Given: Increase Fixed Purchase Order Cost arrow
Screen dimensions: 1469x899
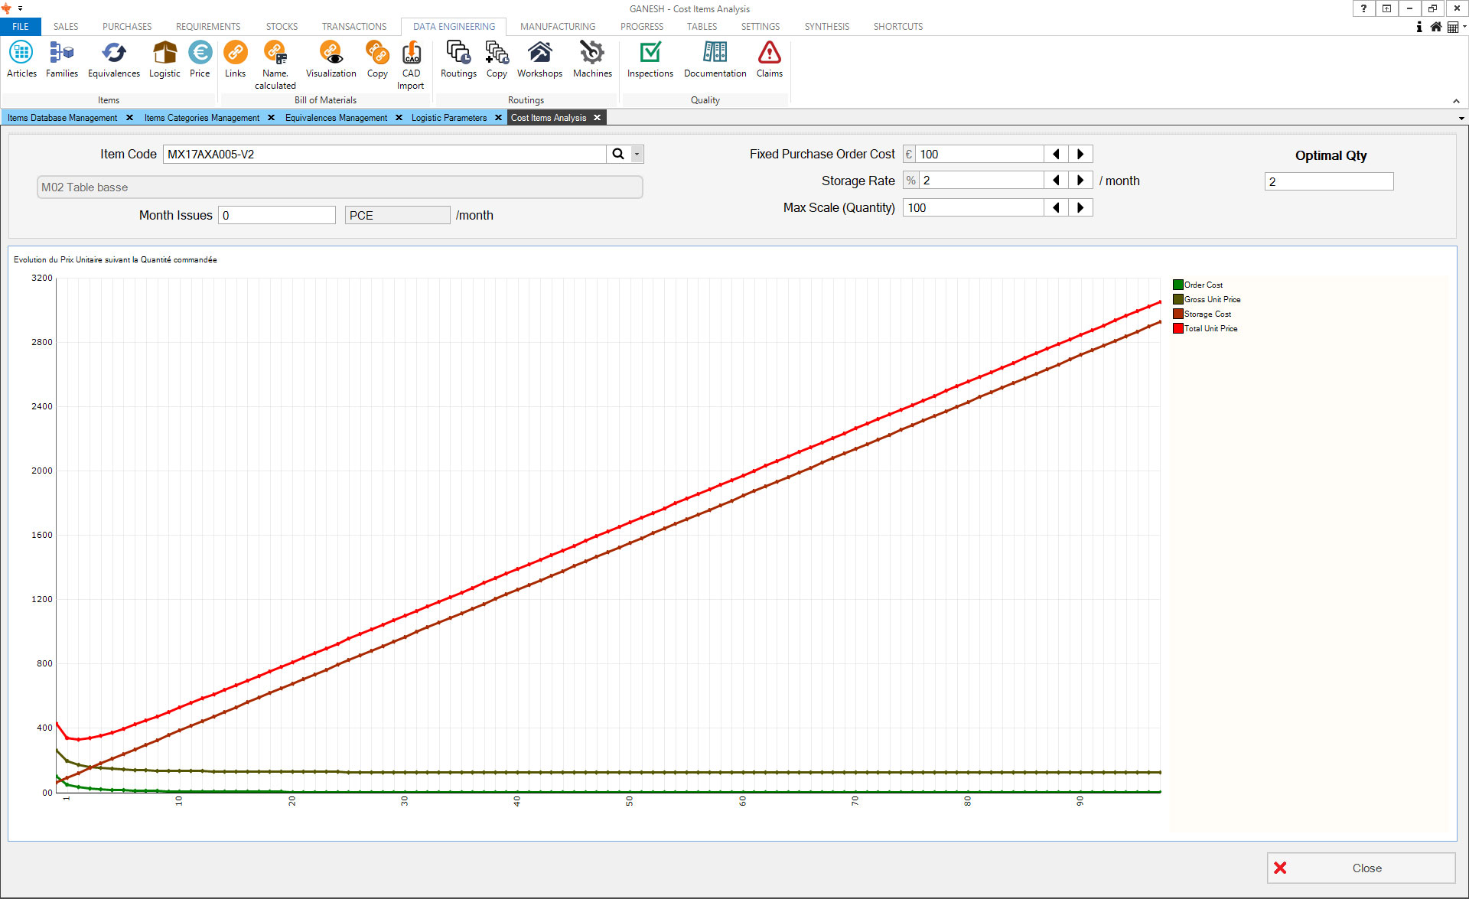Looking at the screenshot, I should [x=1080, y=154].
